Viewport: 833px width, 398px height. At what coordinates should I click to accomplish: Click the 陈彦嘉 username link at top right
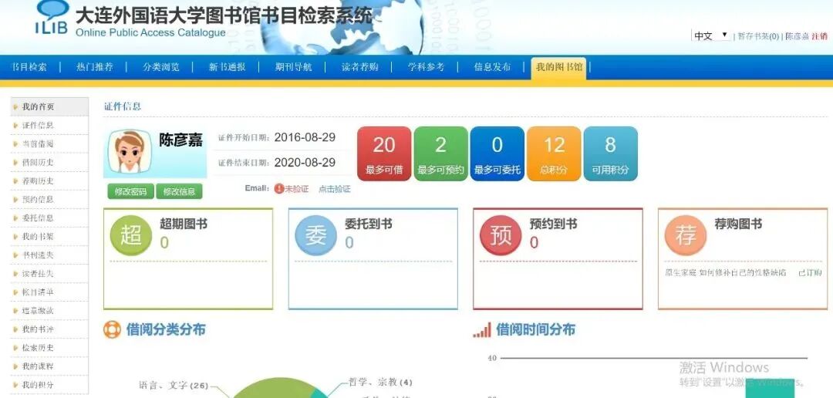(x=797, y=36)
